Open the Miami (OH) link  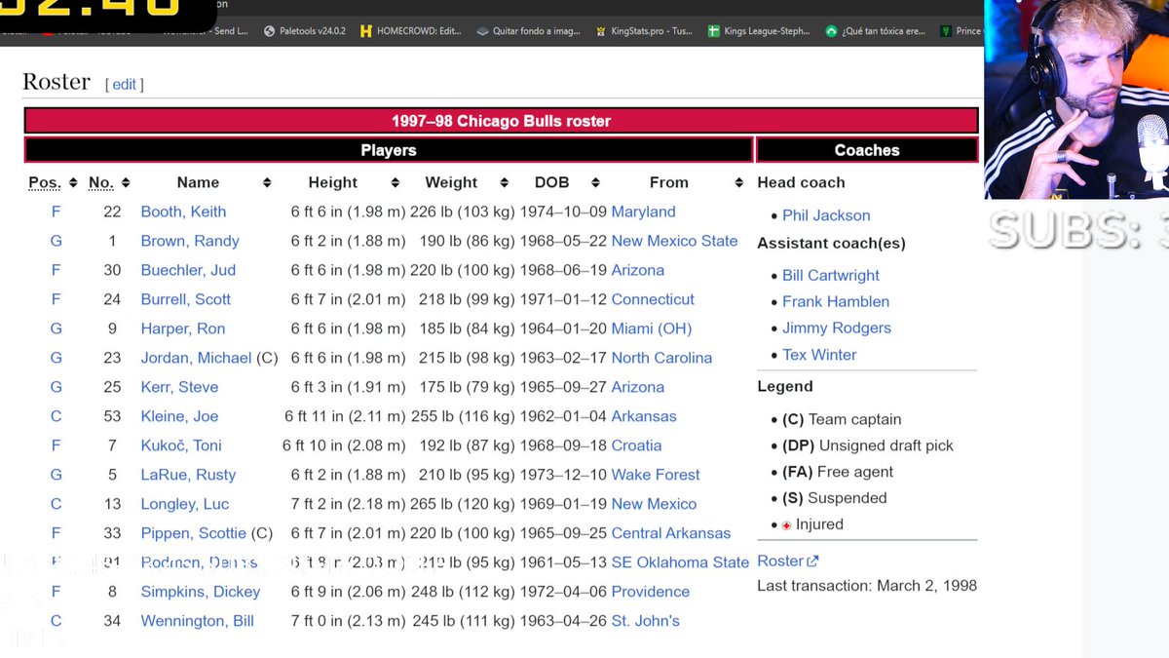tap(652, 329)
